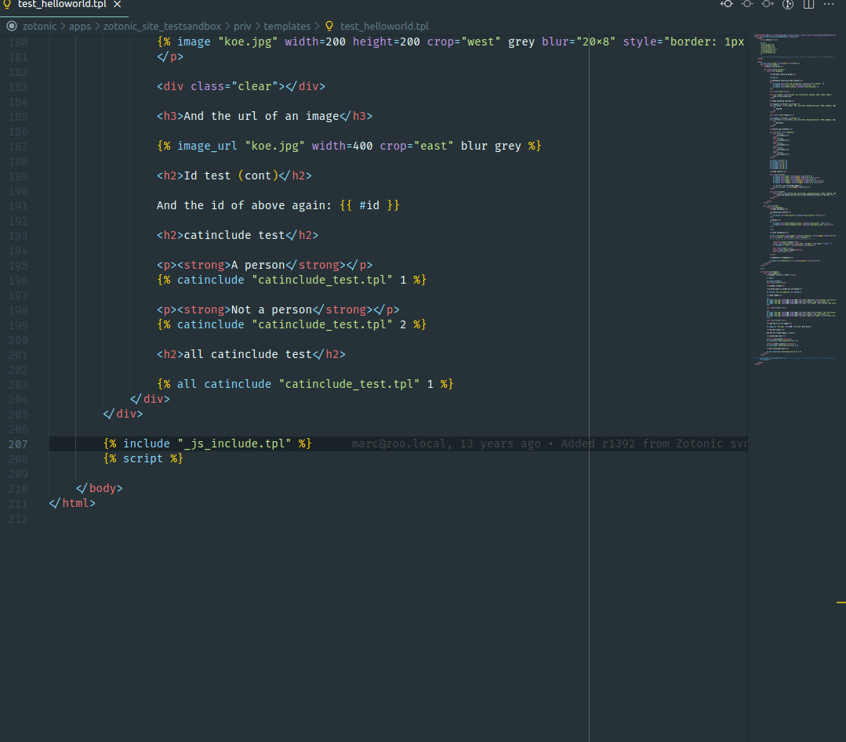Click the closing '</p>' on line 181
The image size is (846, 742).
coord(170,57)
